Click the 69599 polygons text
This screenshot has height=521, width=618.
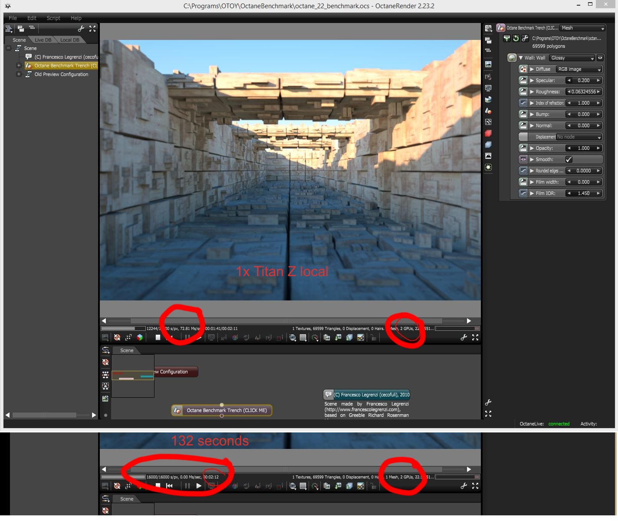pyautogui.click(x=549, y=46)
